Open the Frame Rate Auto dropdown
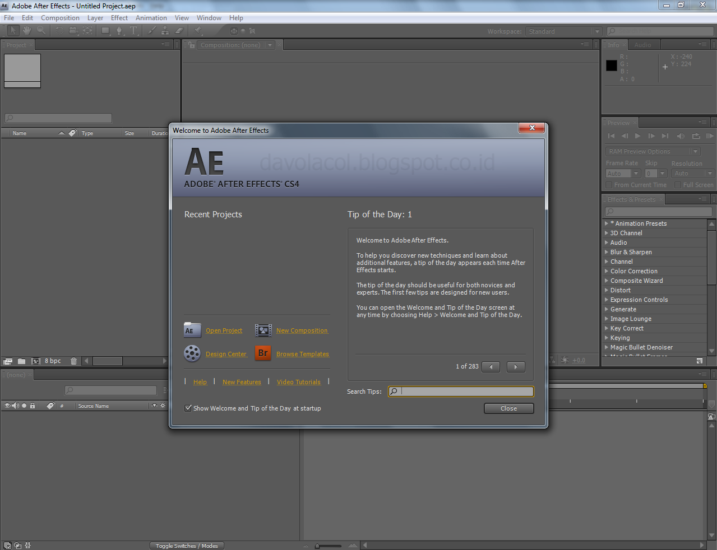Viewport: 717px width, 550px height. [623, 174]
